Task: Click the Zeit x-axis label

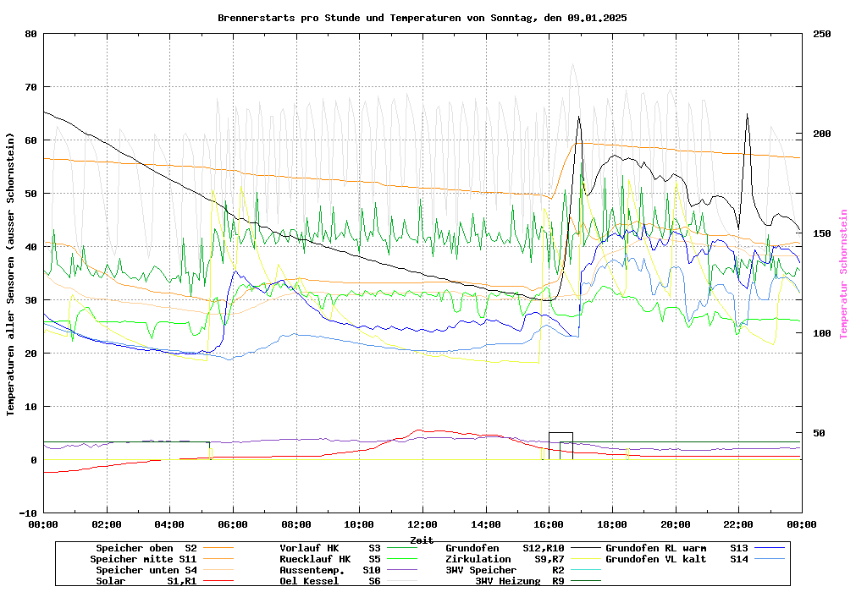Action: tap(422, 540)
